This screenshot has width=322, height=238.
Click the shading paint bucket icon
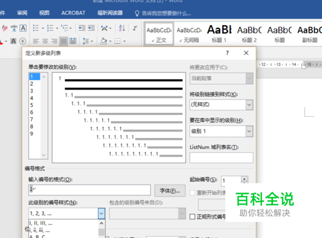(104, 41)
